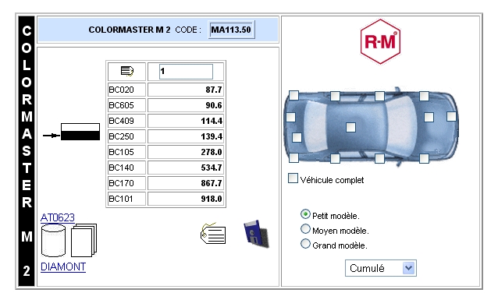This screenshot has width=498, height=300.
Task: Click the MA113.50 code button
Action: click(x=231, y=30)
